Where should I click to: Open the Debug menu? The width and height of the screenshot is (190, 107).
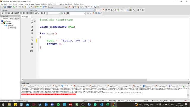(31, 4)
